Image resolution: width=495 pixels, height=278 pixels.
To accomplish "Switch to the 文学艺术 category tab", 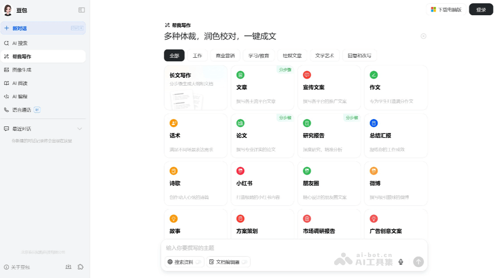I will [325, 55].
